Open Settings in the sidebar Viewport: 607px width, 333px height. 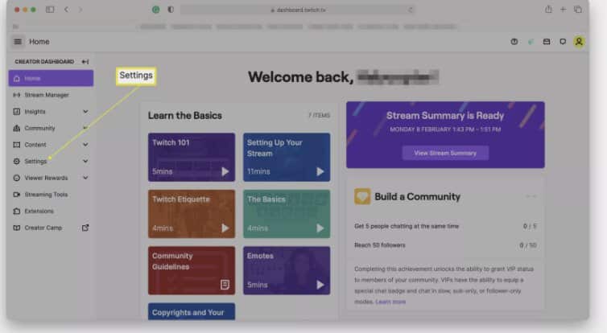35,162
